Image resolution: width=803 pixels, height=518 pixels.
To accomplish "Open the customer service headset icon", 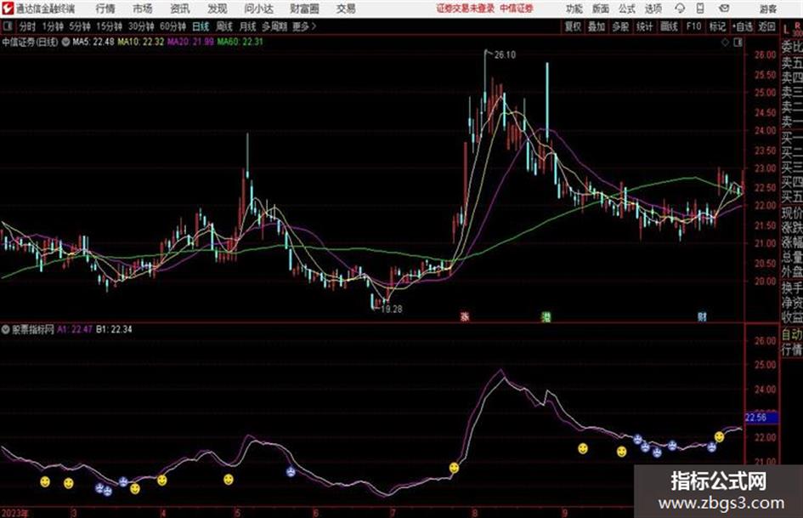I will (x=680, y=9).
